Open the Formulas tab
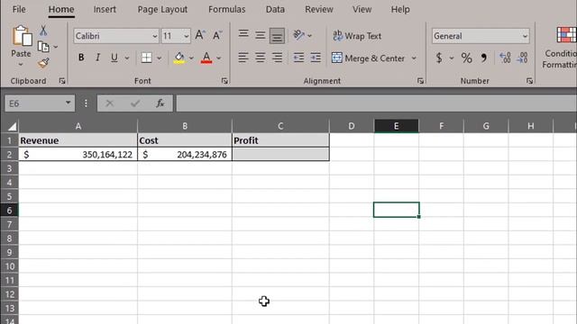577x324 pixels. (226, 9)
